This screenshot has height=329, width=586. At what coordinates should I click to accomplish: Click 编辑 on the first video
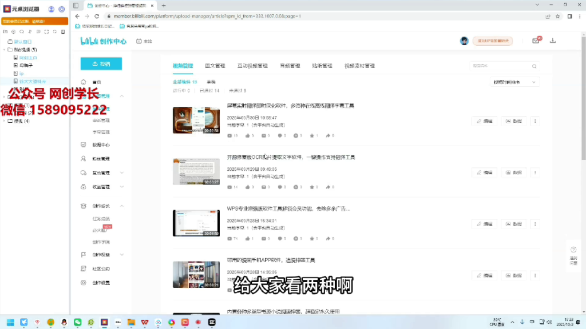pos(485,121)
